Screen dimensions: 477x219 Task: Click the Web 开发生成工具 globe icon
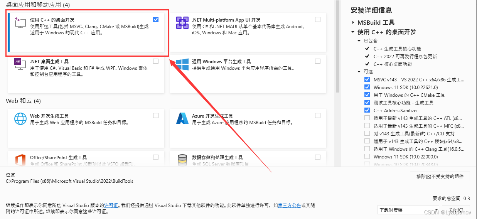[x=20, y=118]
